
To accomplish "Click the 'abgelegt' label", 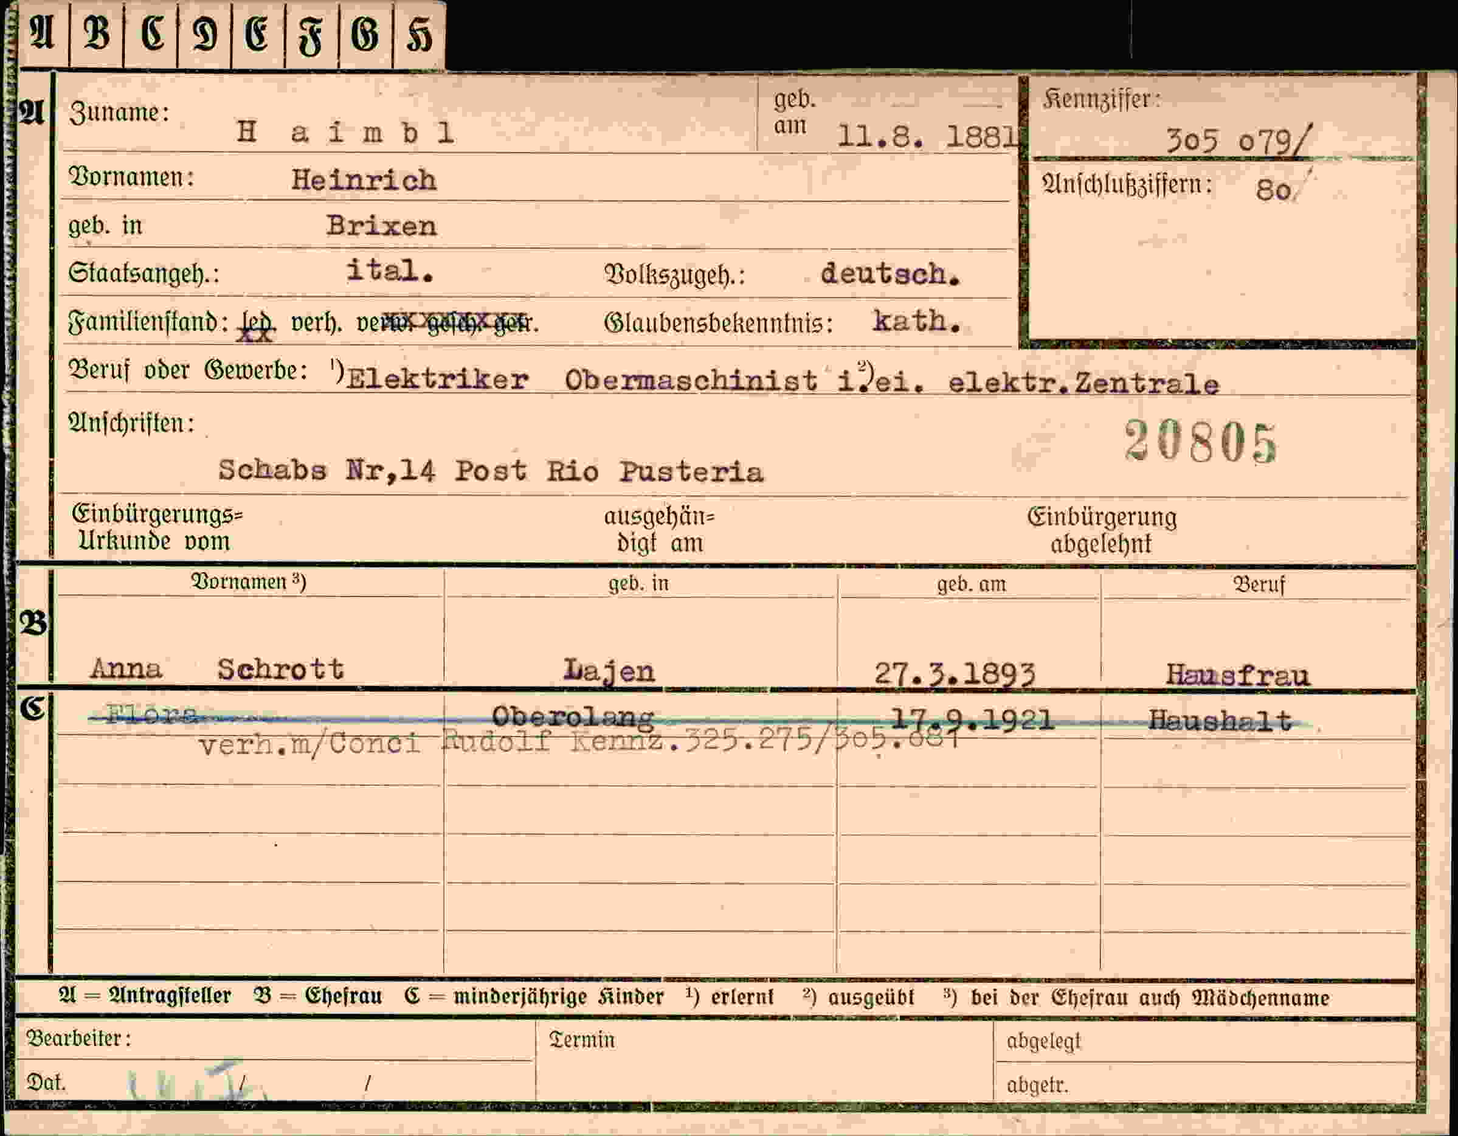I will [1043, 1041].
